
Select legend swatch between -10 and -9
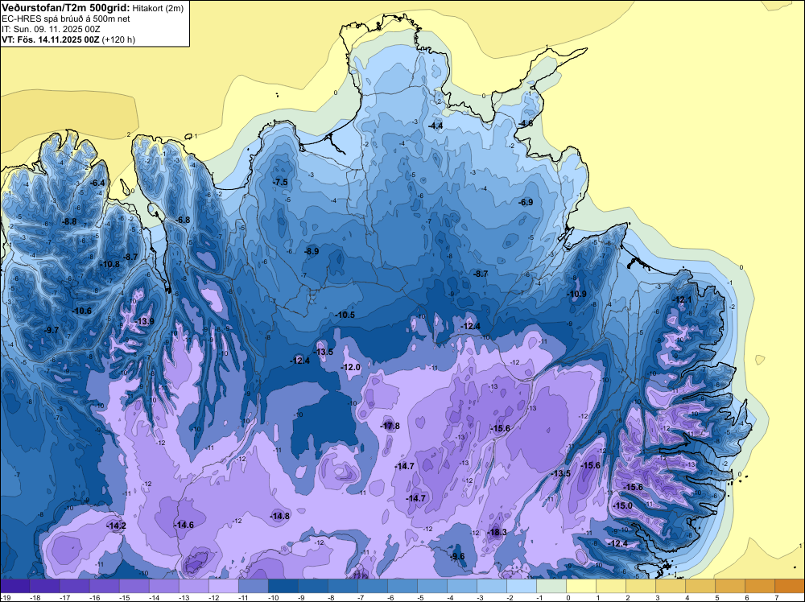(x=283, y=586)
